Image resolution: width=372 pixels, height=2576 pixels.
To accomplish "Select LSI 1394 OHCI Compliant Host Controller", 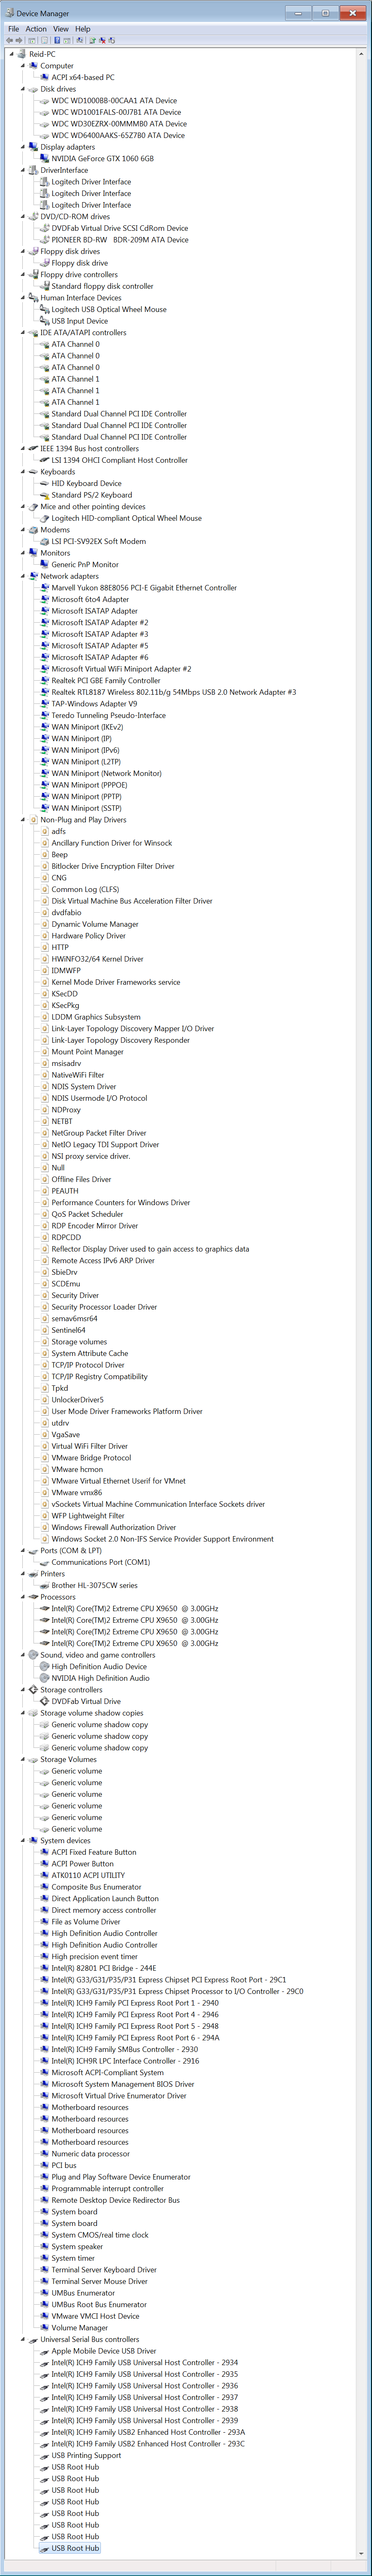I will tap(120, 460).
